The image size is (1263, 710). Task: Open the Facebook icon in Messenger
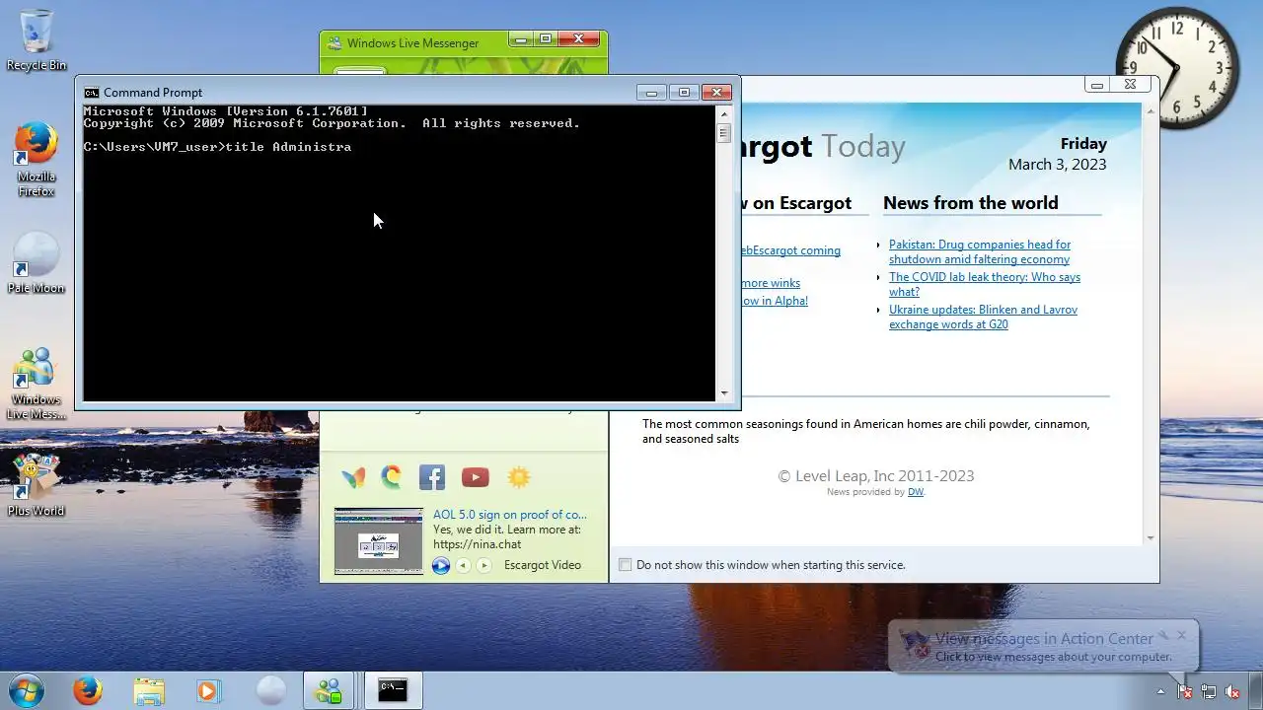click(432, 477)
